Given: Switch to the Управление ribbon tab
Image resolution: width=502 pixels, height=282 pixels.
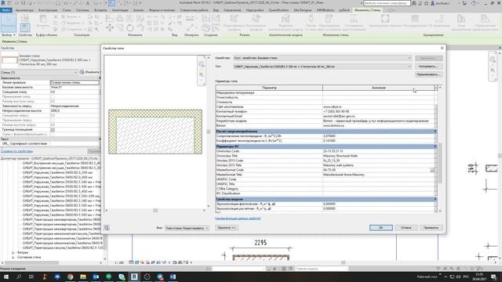Looking at the screenshot, I should tap(232, 10).
